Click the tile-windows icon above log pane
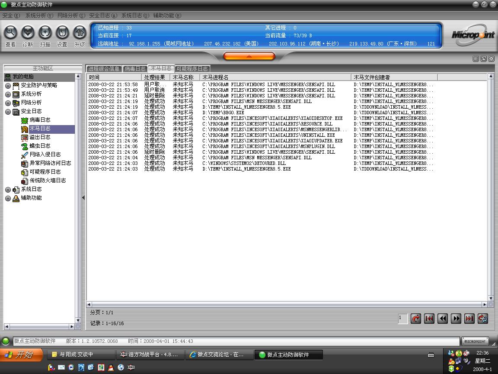This screenshot has height=374, width=498. pyautogui.click(x=476, y=59)
